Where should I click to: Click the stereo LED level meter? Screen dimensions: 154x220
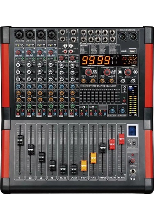[x=133, y=101]
